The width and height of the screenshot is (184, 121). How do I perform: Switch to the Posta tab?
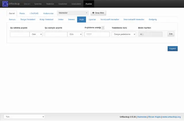click(x=22, y=14)
